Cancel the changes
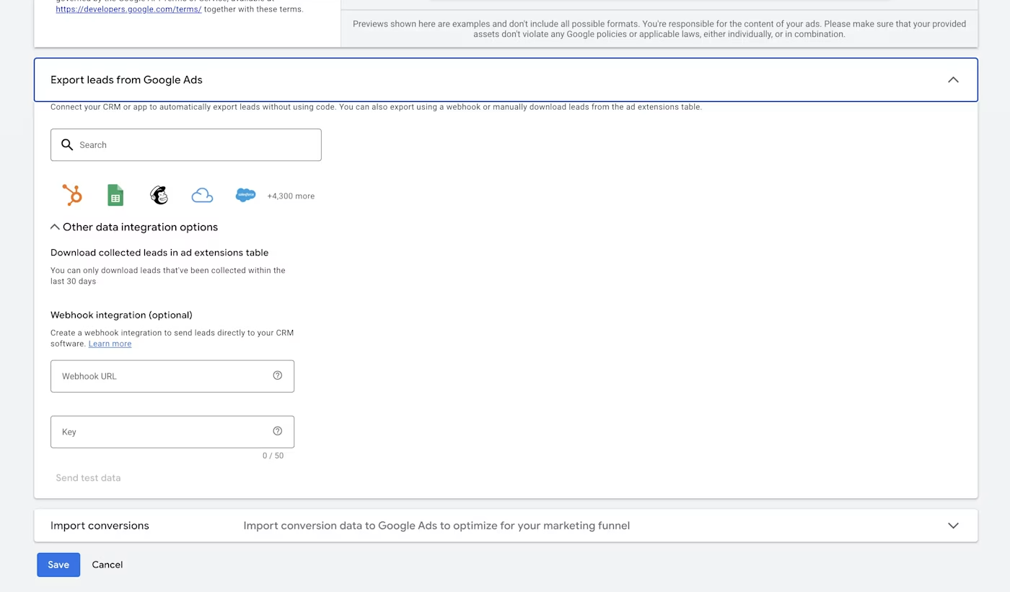1010x592 pixels. click(x=107, y=565)
